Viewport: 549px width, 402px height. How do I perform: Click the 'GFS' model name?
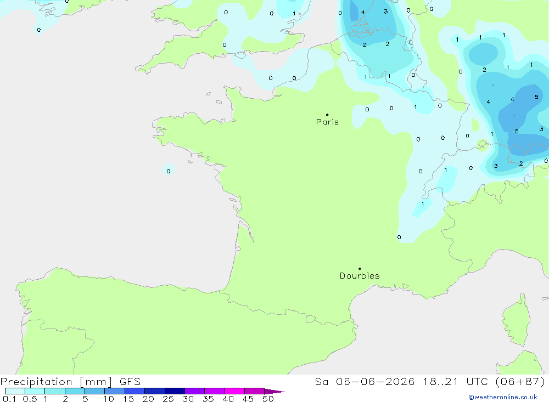[x=130, y=382]
